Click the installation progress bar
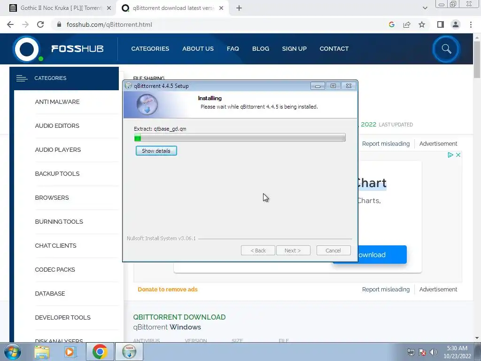The width and height of the screenshot is (481, 361). 240,138
